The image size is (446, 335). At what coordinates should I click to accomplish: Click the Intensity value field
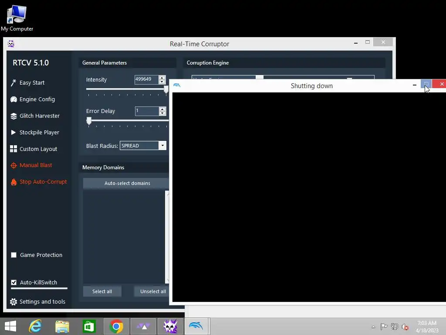(146, 79)
